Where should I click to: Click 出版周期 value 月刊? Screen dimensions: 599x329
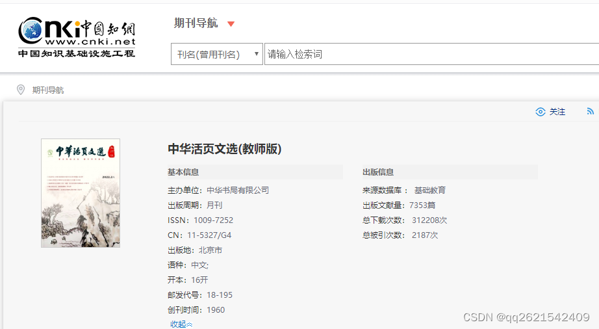[214, 205]
